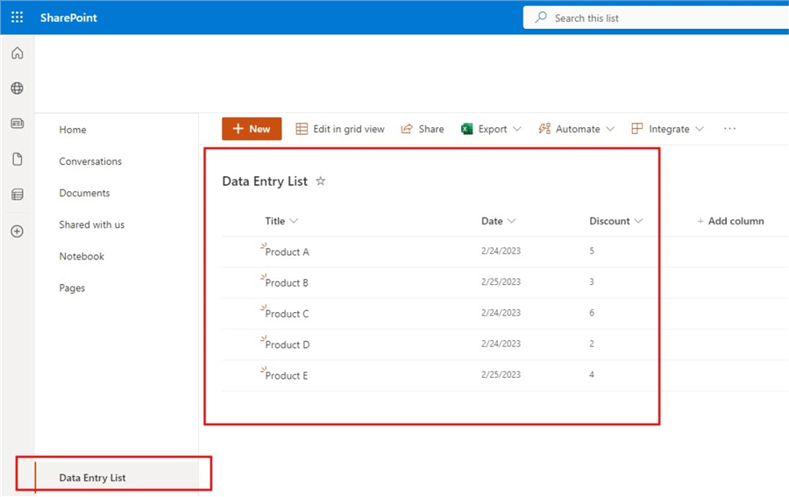The image size is (789, 497).
Task: Click Product E's discount value 4
Action: pos(592,375)
